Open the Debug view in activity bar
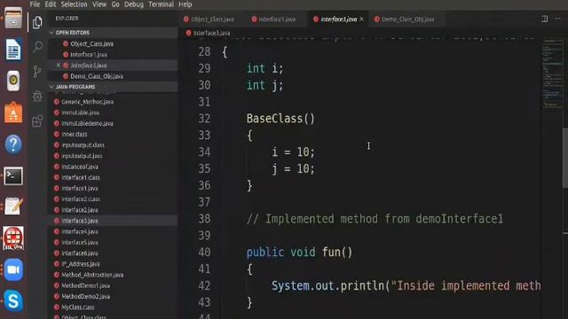Image resolution: width=568 pixels, height=319 pixels. (x=37, y=96)
